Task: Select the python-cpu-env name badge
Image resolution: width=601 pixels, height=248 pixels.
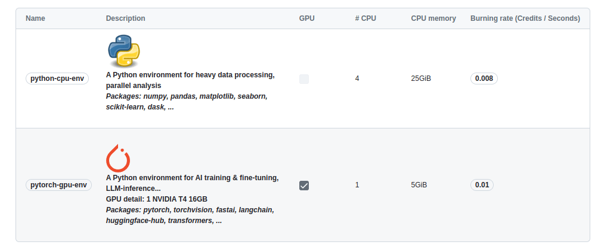Action: [x=57, y=79]
